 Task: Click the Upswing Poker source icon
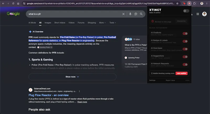click(x=126, y=58)
